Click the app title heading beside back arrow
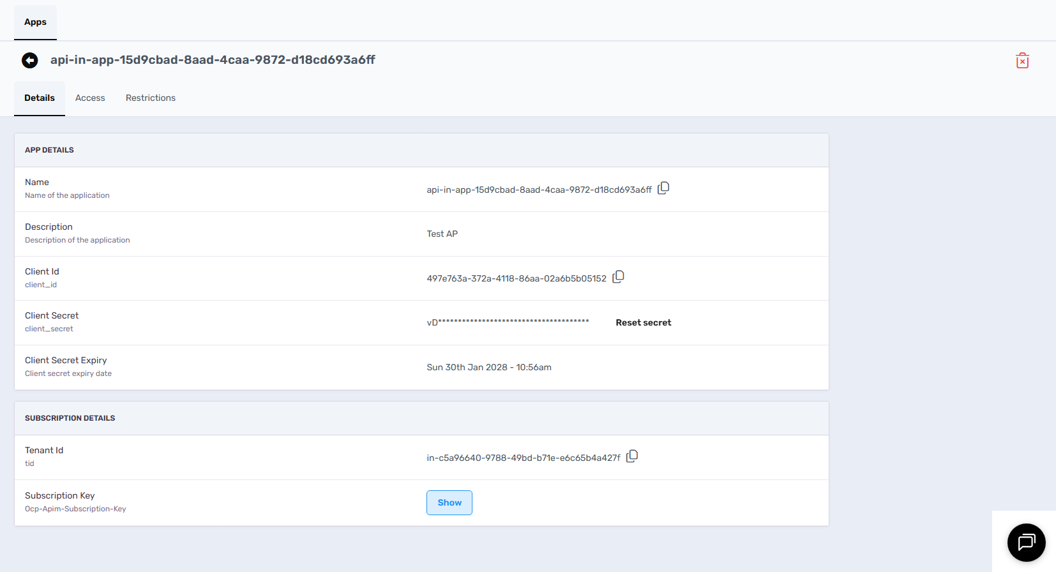The width and height of the screenshot is (1056, 572). pyautogui.click(x=213, y=59)
